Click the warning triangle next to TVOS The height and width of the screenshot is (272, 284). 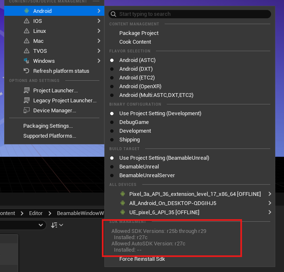pyautogui.click(x=27, y=51)
